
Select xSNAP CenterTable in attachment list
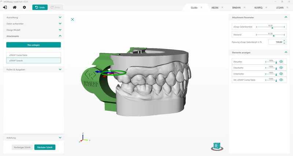[33, 55]
